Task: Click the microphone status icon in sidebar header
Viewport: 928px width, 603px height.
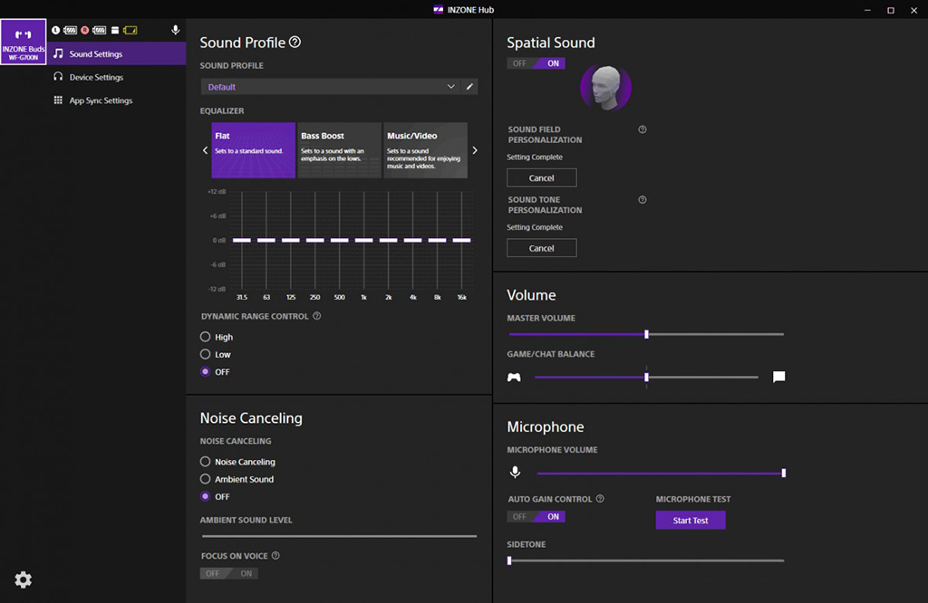Action: 175,30
